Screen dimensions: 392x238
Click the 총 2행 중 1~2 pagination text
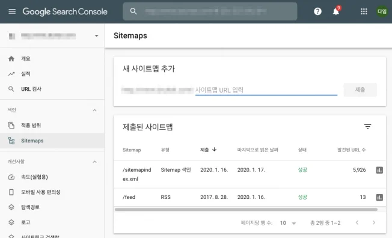pyautogui.click(x=325, y=223)
